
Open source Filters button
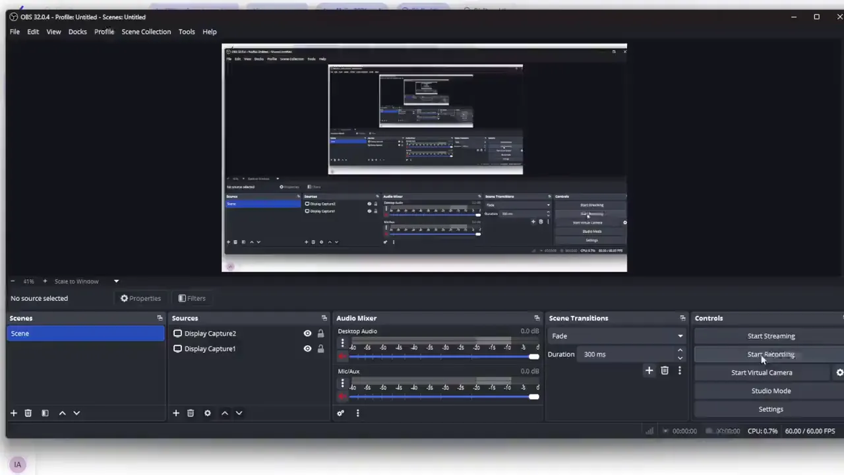click(192, 298)
